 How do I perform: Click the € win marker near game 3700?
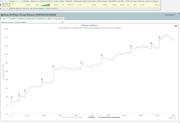click(x=131, y=46)
